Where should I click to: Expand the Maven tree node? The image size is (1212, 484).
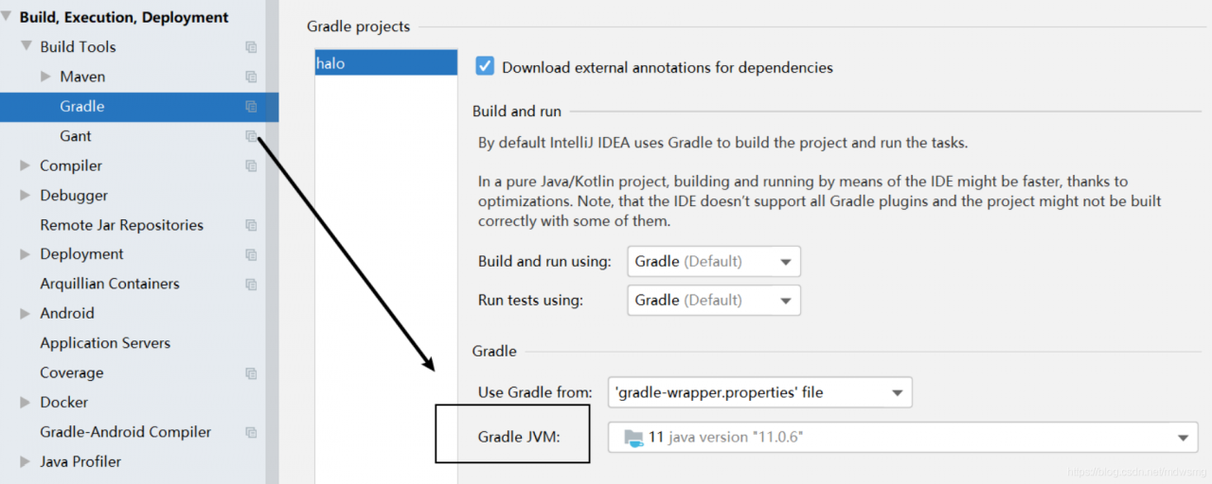(x=45, y=77)
